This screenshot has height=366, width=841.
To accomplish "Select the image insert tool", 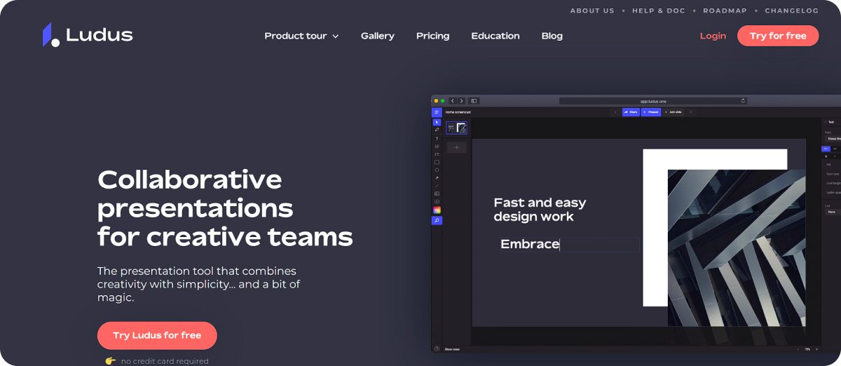I will click(437, 194).
